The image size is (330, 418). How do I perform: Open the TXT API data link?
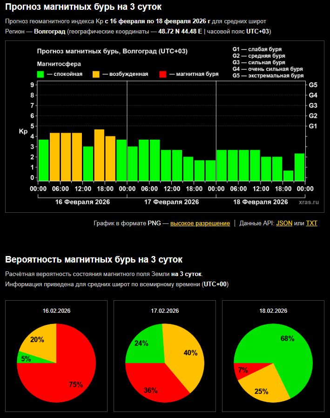pyautogui.click(x=311, y=223)
